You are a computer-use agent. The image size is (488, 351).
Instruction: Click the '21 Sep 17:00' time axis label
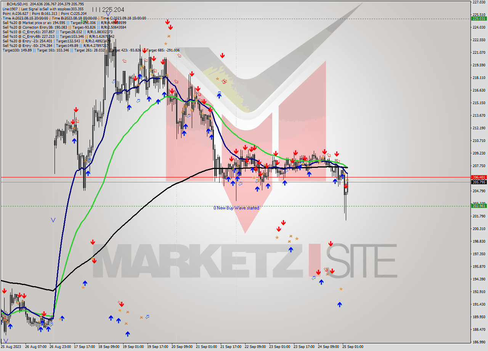[231, 347]
